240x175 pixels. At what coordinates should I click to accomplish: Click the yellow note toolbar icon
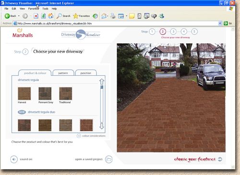pyautogui.click(x=132, y=16)
